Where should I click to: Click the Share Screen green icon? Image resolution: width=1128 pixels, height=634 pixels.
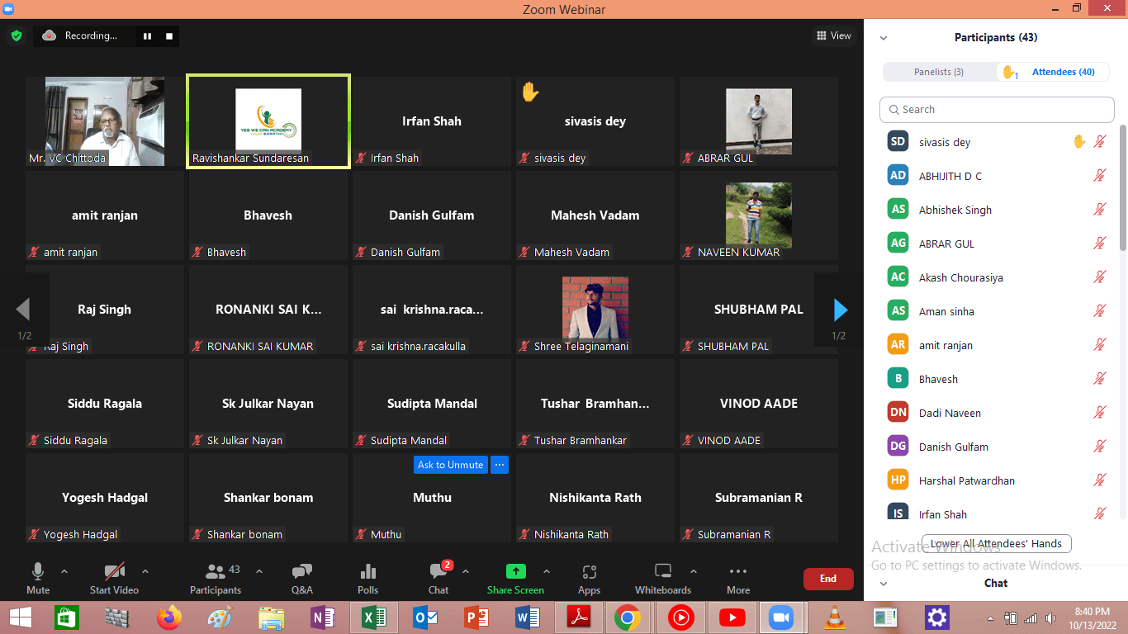(515, 572)
